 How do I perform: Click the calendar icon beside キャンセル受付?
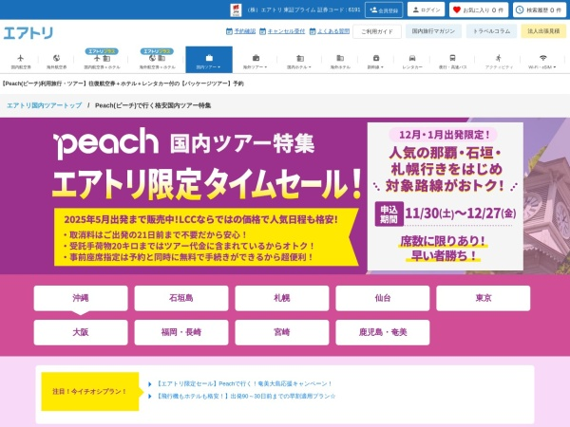coord(262,31)
